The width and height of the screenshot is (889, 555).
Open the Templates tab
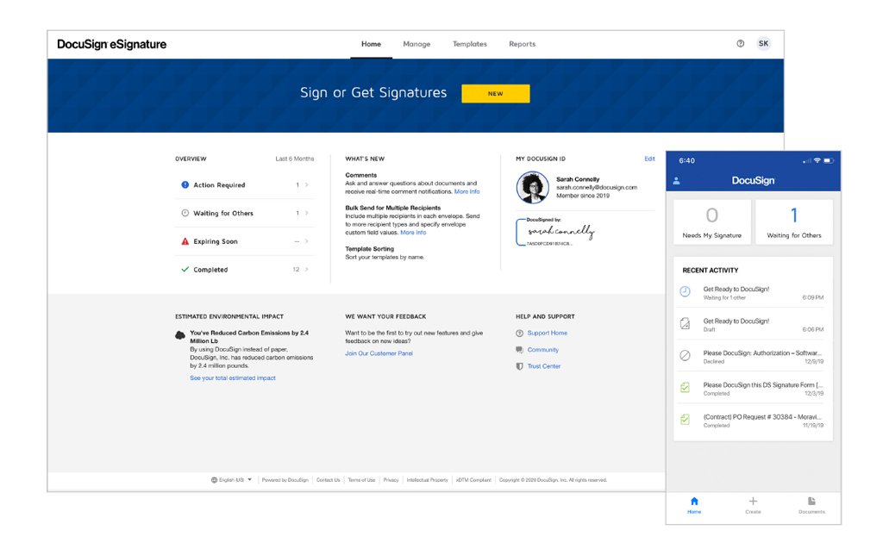470,44
